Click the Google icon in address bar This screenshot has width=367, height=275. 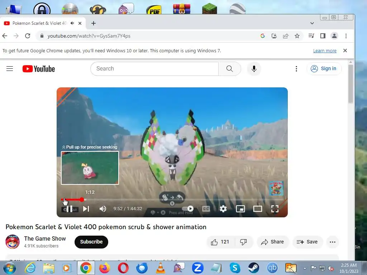pos(263,36)
